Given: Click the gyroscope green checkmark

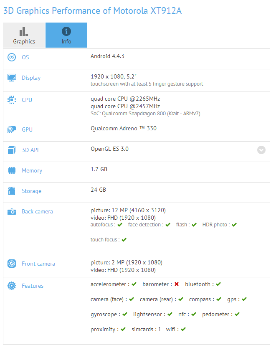Looking at the screenshot, I should 125,314.
